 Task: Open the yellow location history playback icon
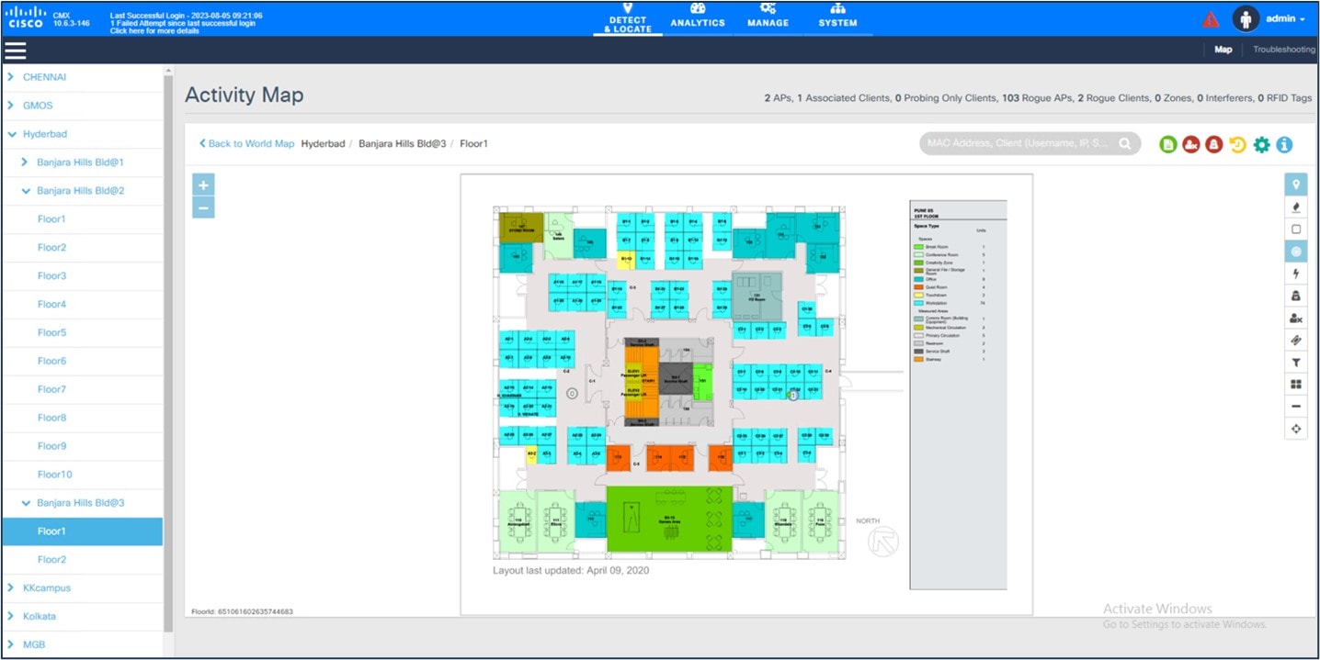1236,144
